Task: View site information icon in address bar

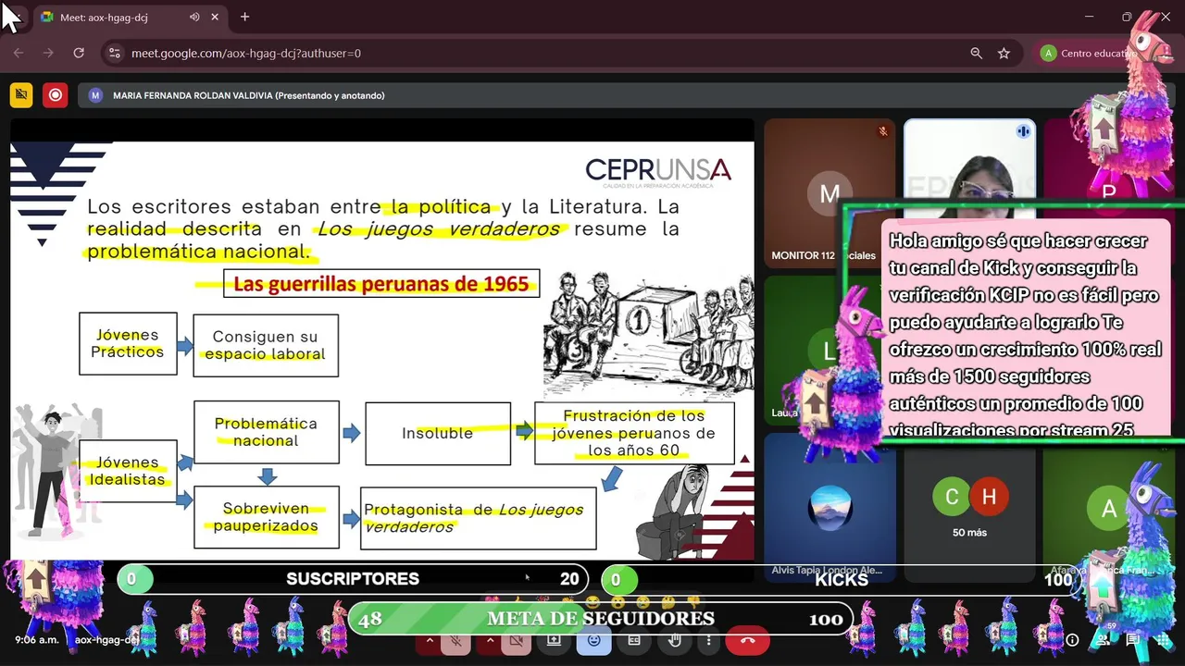Action: pyautogui.click(x=114, y=54)
